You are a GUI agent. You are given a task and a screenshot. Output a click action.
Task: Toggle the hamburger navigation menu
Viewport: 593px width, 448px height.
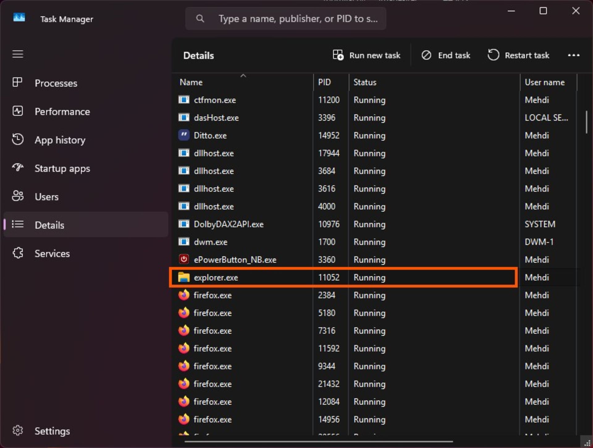pyautogui.click(x=18, y=54)
